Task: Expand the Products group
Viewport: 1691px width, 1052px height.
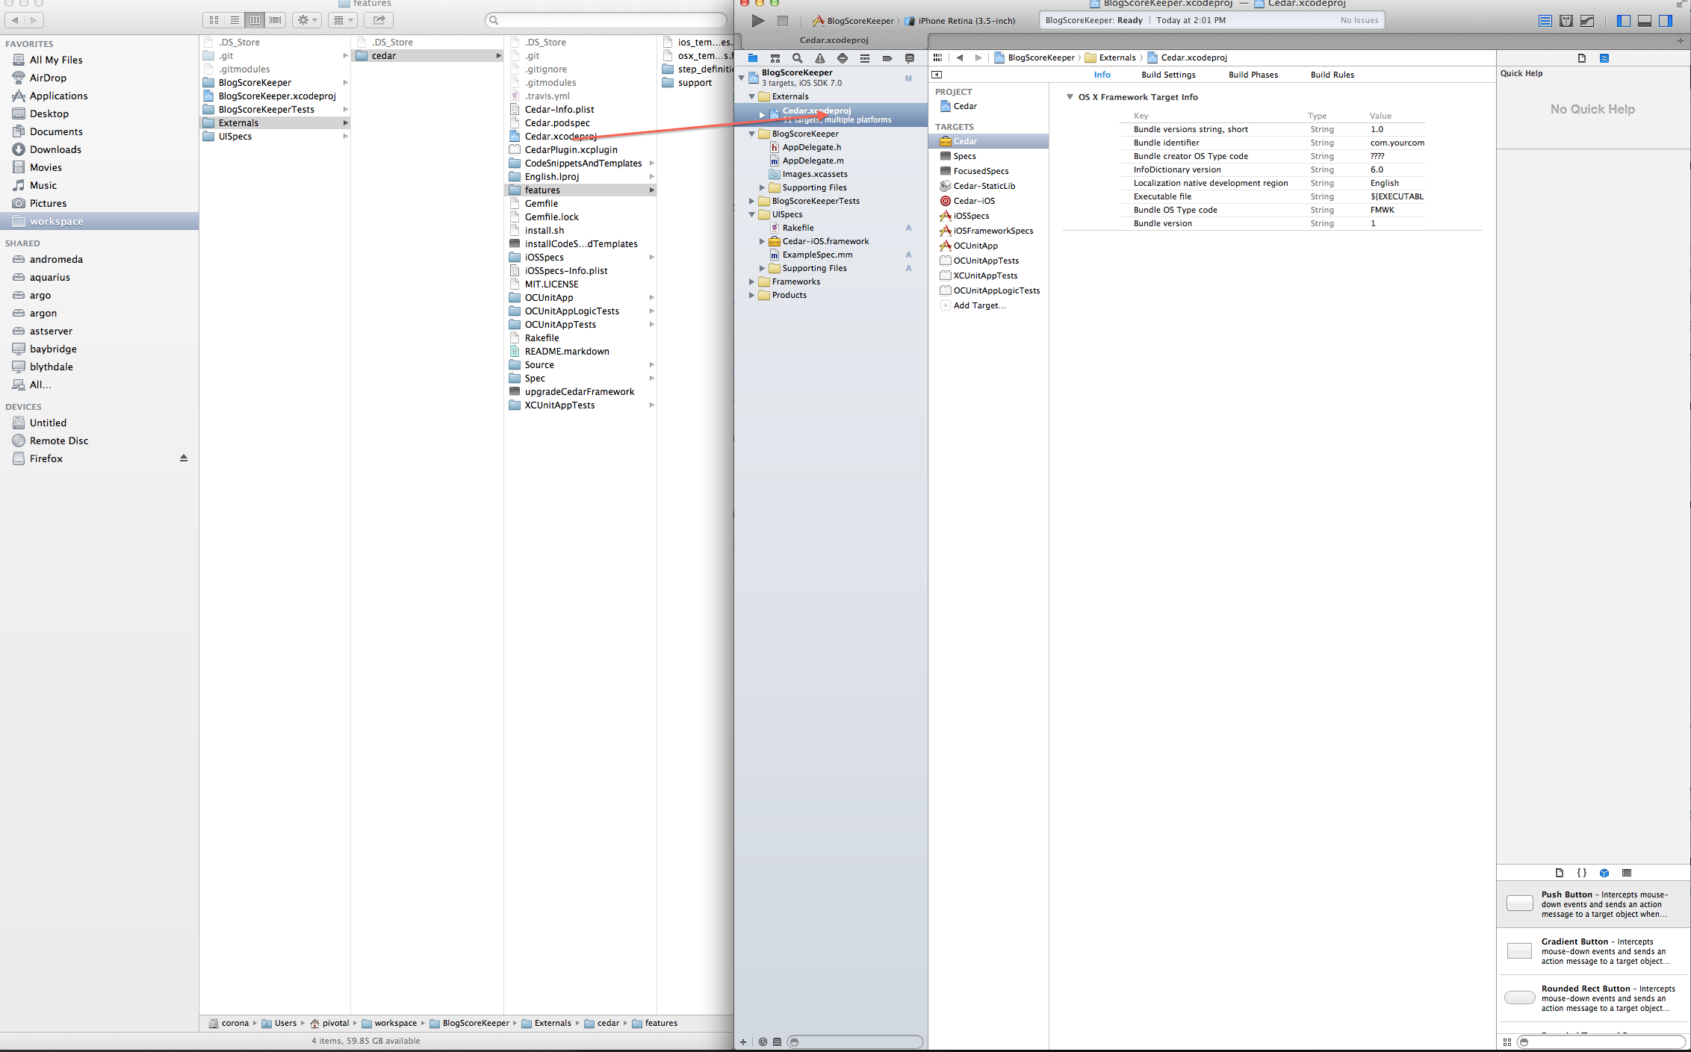Action: click(751, 295)
